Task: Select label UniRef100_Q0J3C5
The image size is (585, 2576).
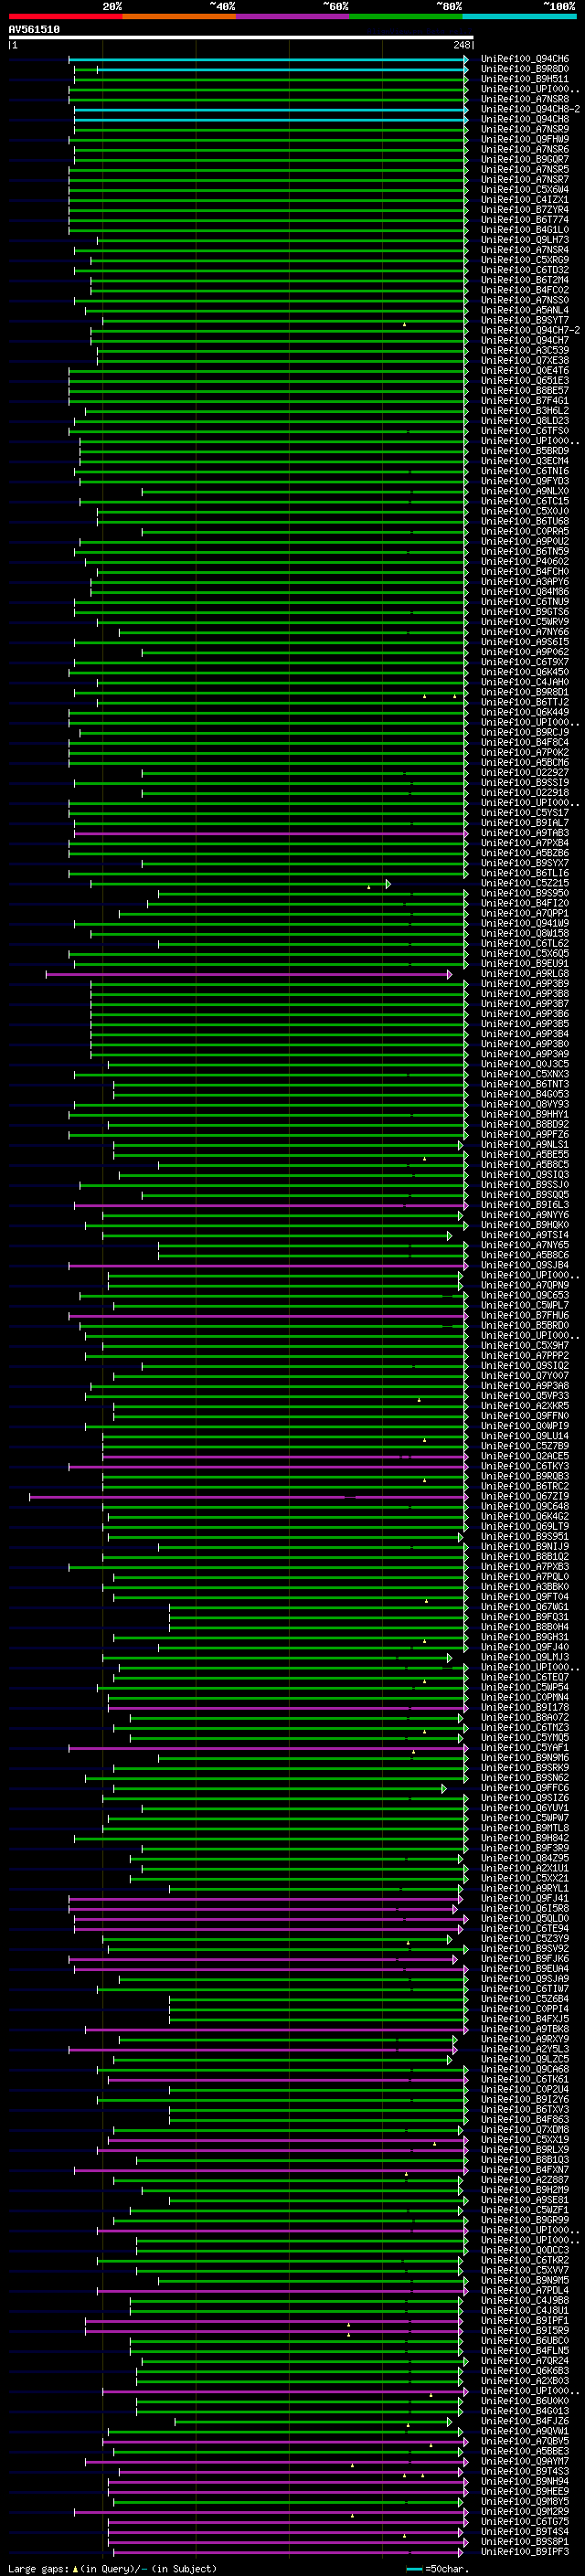Action: pyautogui.click(x=525, y=1064)
